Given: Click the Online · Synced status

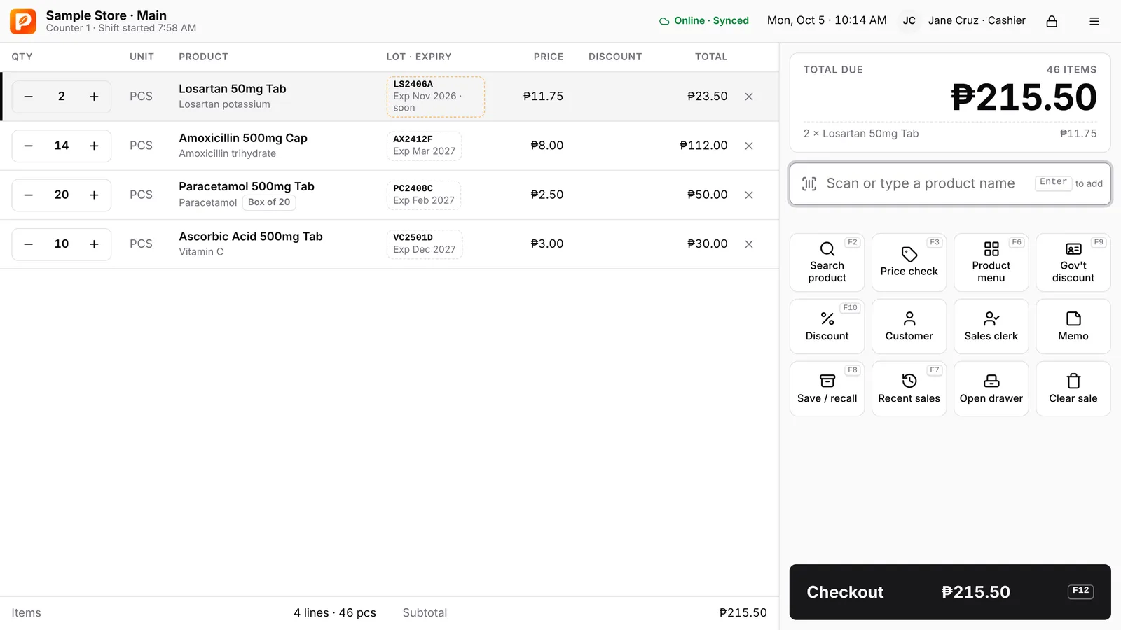Looking at the screenshot, I should click(704, 21).
